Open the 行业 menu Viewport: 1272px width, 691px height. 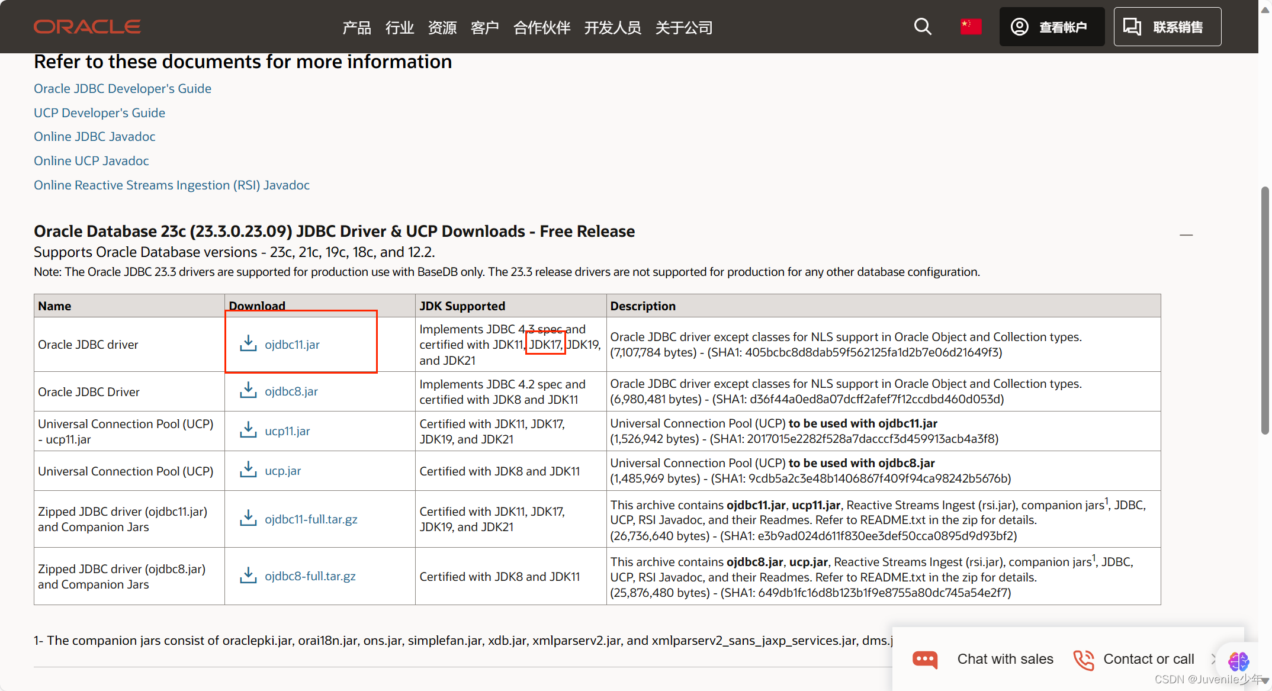point(399,27)
